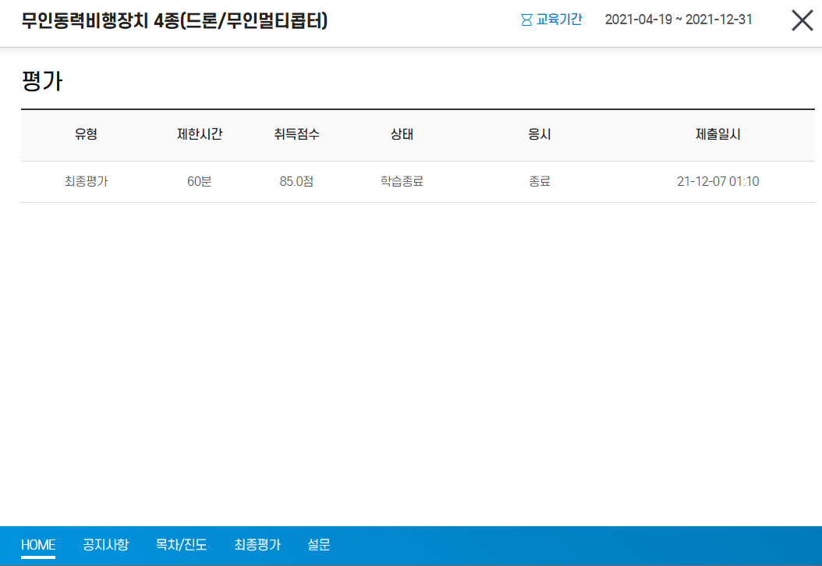Select the date range 2021-04-19 ~ 2021-12-31
The width and height of the screenshot is (822, 566).
(679, 20)
